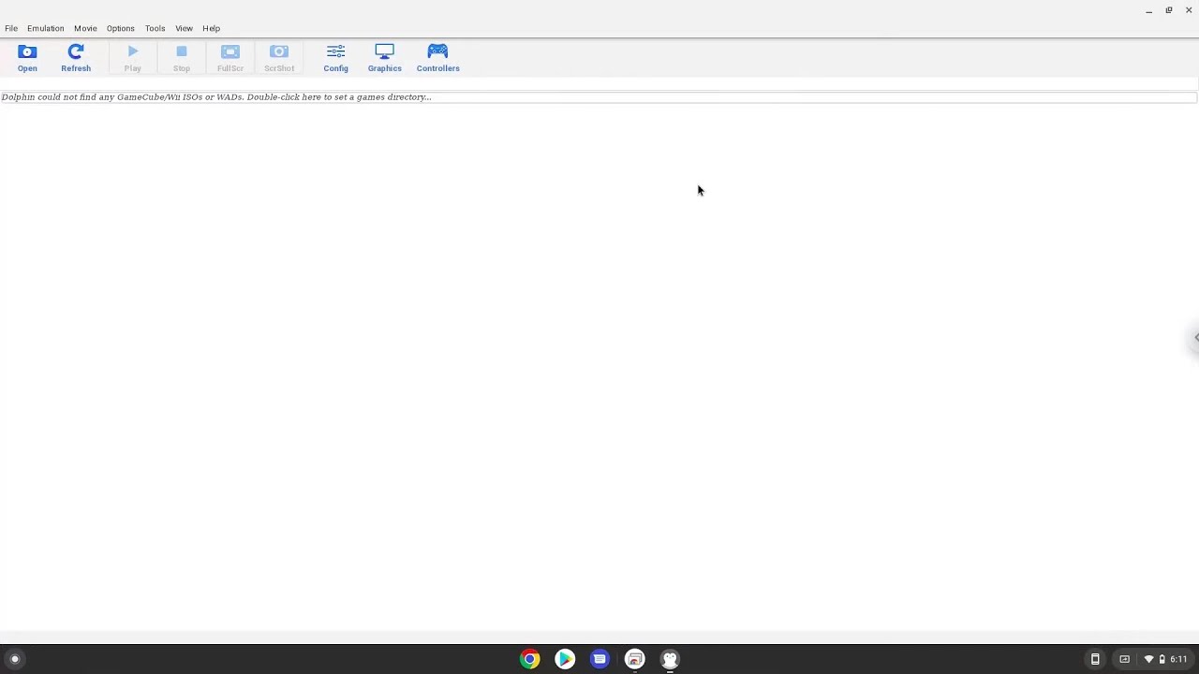This screenshot has width=1199, height=674.
Task: Open Controllers settings icon
Action: click(437, 58)
